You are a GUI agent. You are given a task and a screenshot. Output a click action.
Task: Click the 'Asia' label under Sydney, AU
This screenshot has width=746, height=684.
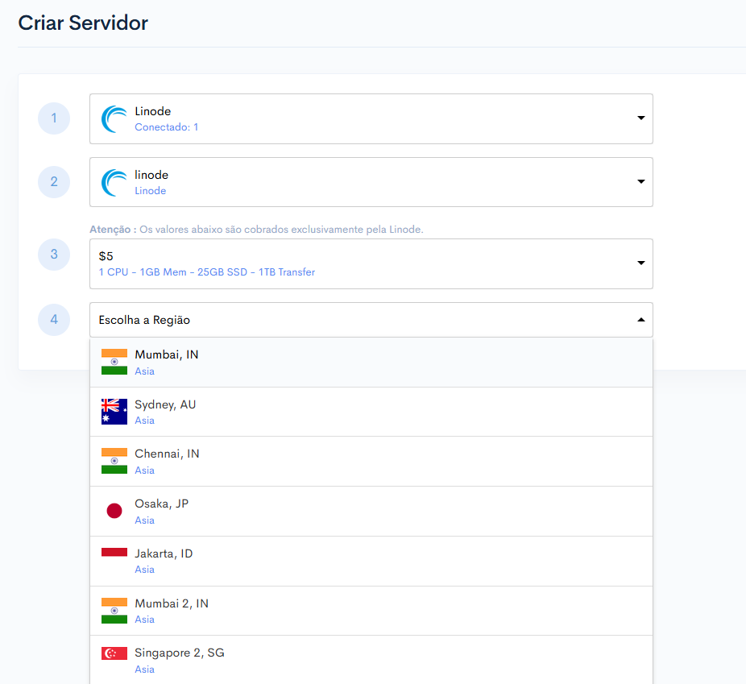pos(145,421)
